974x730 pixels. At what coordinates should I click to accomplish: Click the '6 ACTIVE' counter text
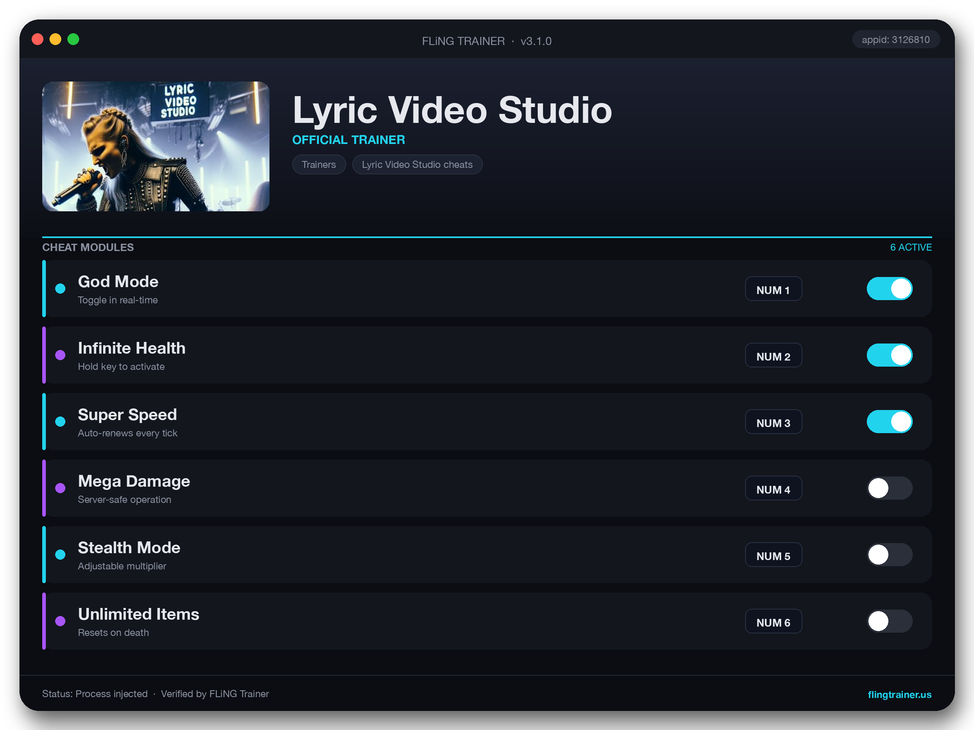pyautogui.click(x=911, y=247)
